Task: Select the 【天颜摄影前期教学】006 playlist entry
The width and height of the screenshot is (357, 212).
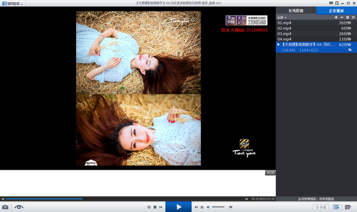Action: [316, 47]
